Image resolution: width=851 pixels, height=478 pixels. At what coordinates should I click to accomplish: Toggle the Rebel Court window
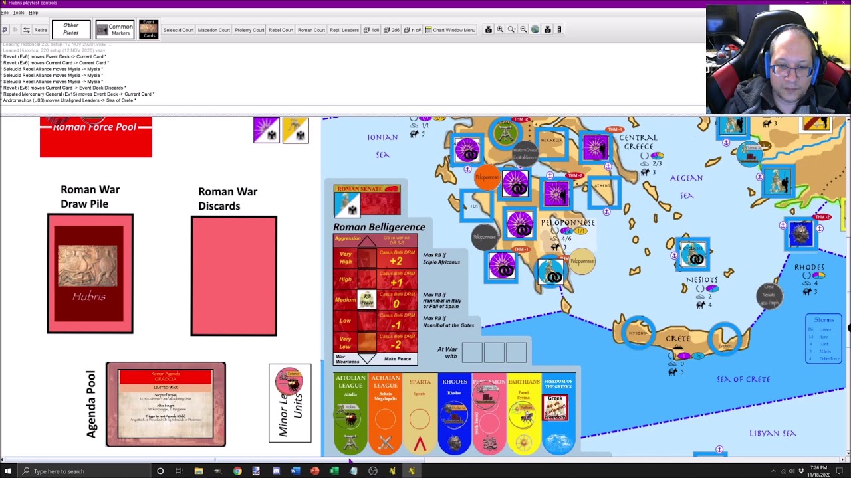281,30
